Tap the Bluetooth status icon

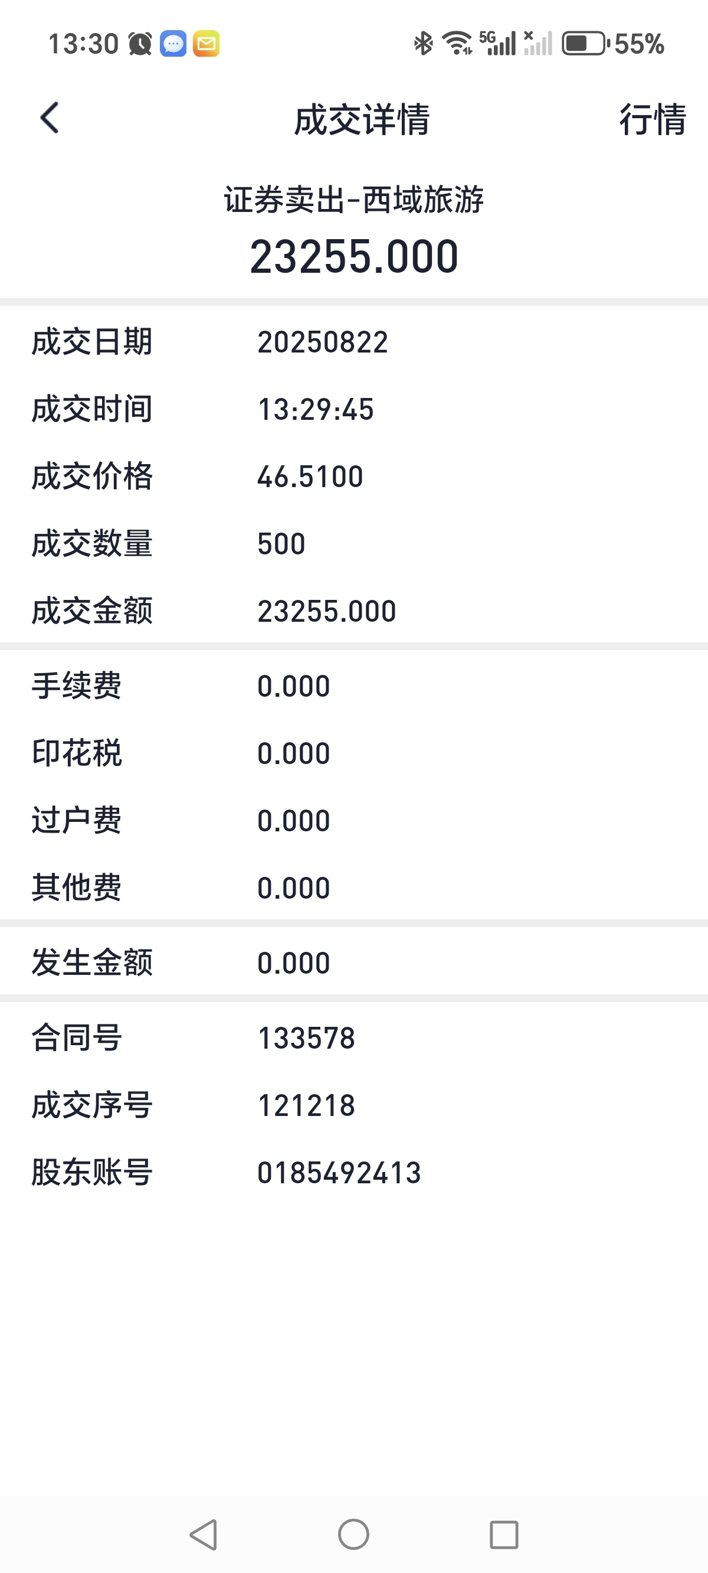click(x=423, y=43)
